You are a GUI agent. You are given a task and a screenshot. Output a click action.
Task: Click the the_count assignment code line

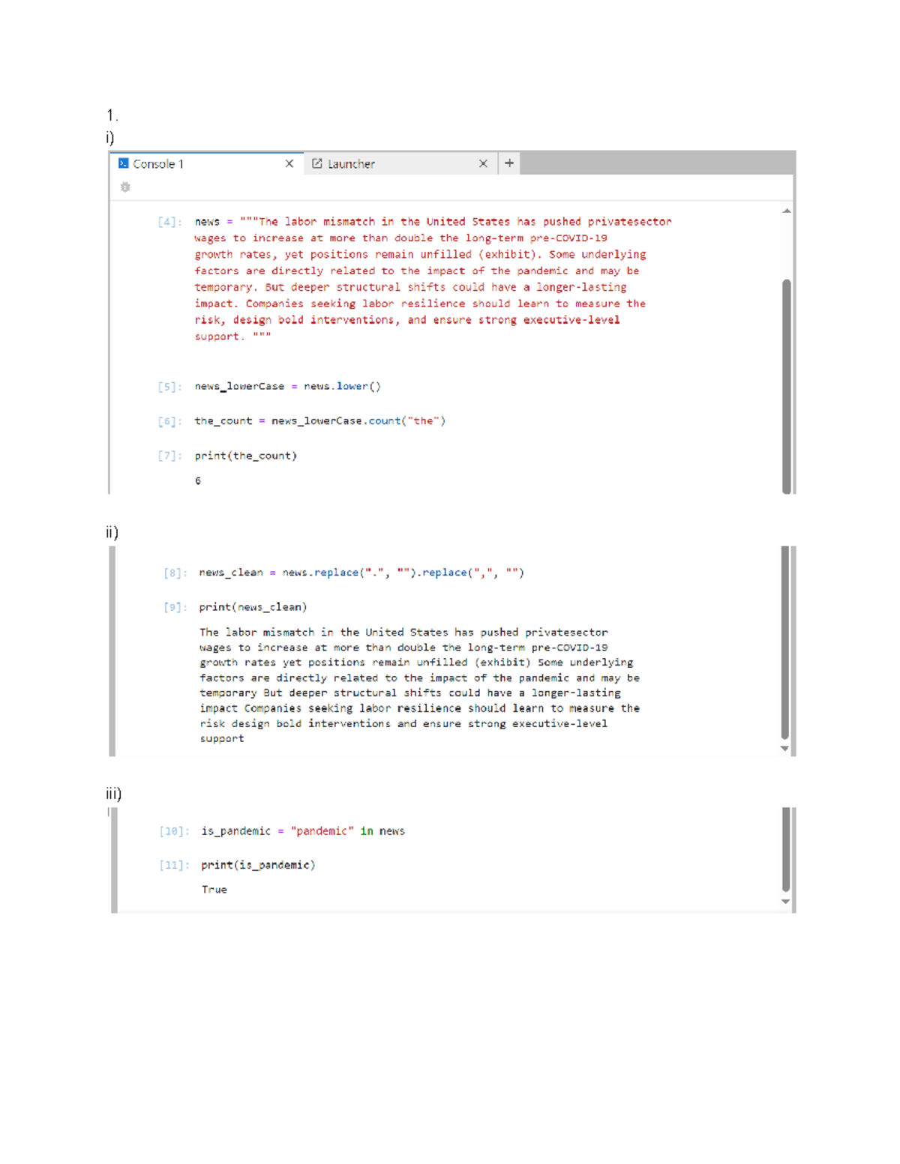[x=319, y=421]
